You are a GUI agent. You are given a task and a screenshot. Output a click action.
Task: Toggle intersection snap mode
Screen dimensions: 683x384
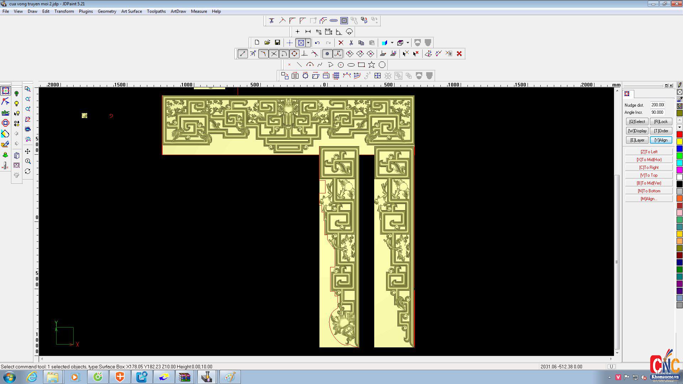tap(274, 54)
